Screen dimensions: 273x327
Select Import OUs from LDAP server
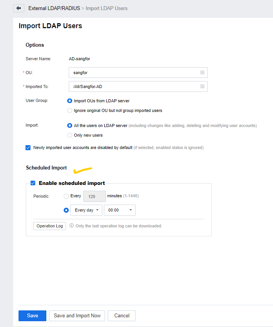point(70,101)
